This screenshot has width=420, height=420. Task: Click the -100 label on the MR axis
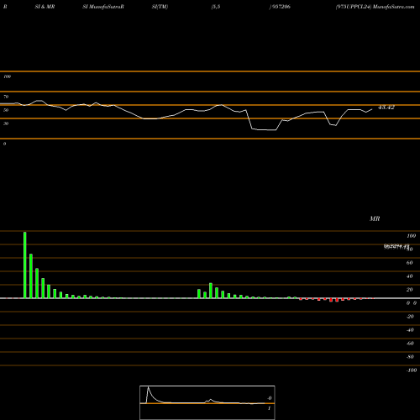click(x=412, y=370)
